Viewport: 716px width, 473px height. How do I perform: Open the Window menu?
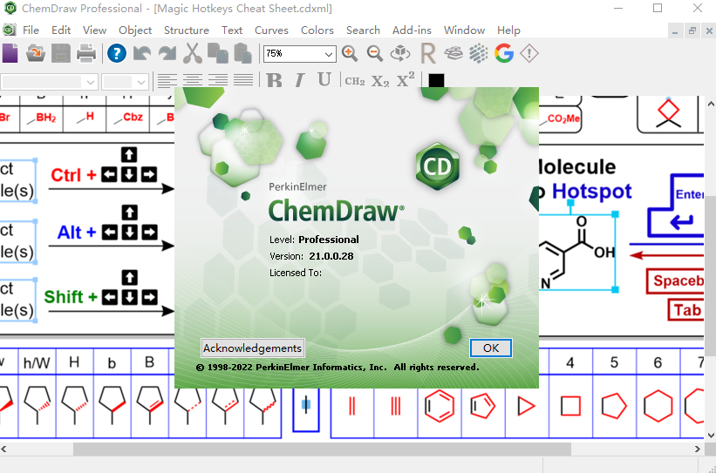pyautogui.click(x=464, y=30)
